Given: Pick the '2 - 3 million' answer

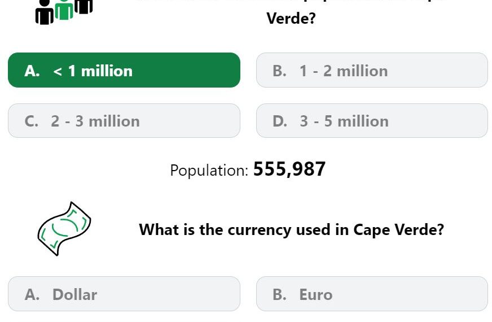Looking at the screenshot, I should [124, 121].
